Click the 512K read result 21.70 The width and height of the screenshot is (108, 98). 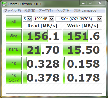[x=42, y=50]
